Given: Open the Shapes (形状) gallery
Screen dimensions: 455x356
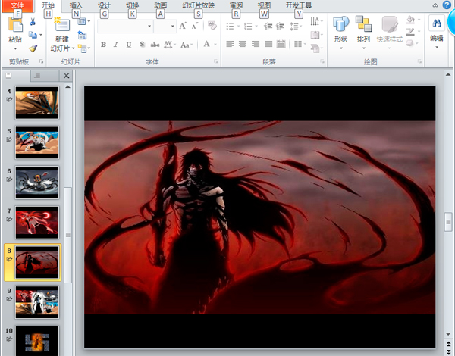Looking at the screenshot, I should (341, 33).
